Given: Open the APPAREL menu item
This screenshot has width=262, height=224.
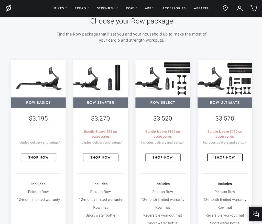Looking at the screenshot, I should point(201,8).
